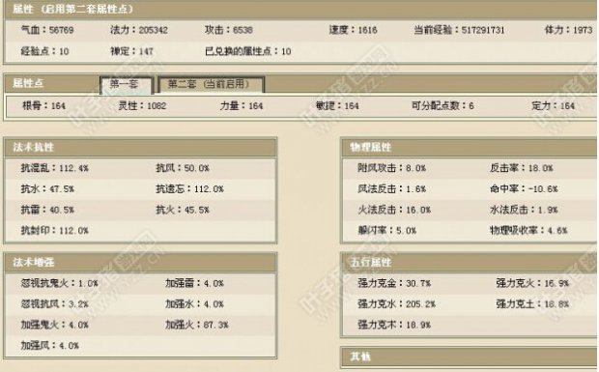Click 风法反击: 1.6% entry

pos(392,189)
